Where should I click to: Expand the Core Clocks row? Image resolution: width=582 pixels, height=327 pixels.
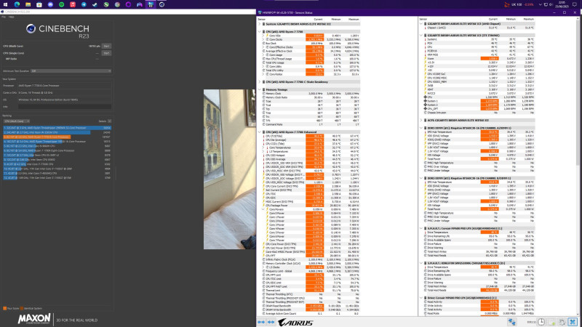point(263,39)
